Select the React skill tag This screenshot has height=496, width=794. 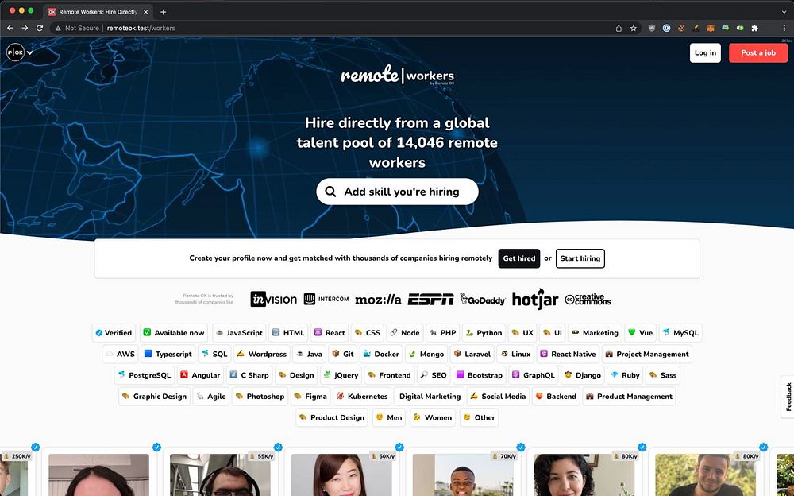point(330,333)
